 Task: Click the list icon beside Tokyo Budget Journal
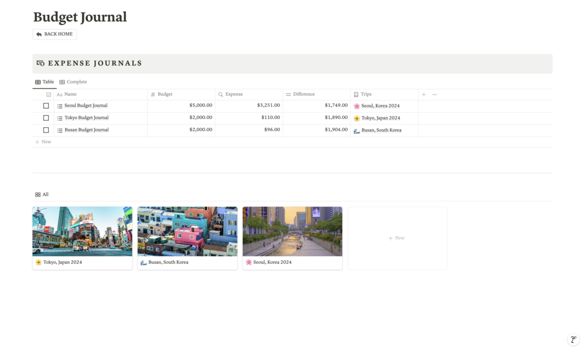(x=60, y=118)
